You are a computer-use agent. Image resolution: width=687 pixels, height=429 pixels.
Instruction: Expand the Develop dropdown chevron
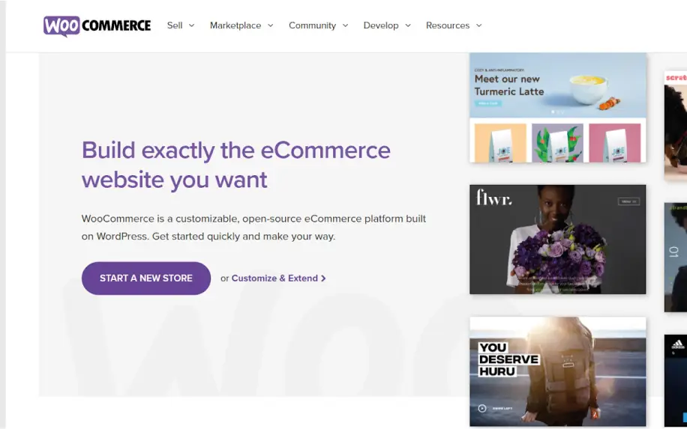click(408, 25)
